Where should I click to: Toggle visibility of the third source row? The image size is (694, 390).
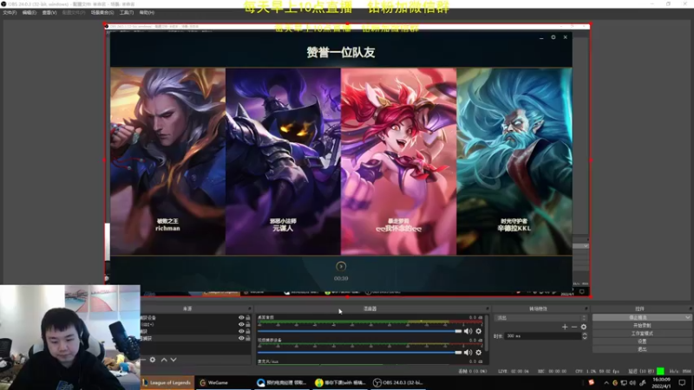coord(241,331)
